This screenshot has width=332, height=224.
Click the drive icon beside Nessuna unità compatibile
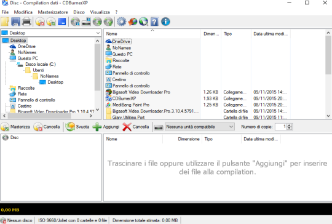pyautogui.click(x=159, y=127)
